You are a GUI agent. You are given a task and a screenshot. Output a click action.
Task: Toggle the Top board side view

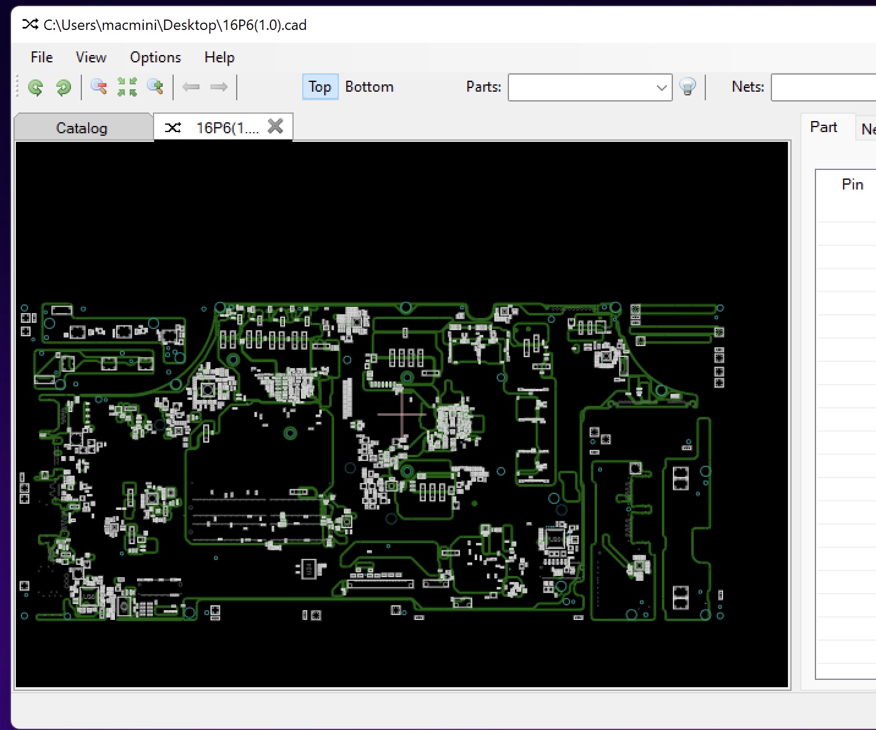tap(320, 87)
